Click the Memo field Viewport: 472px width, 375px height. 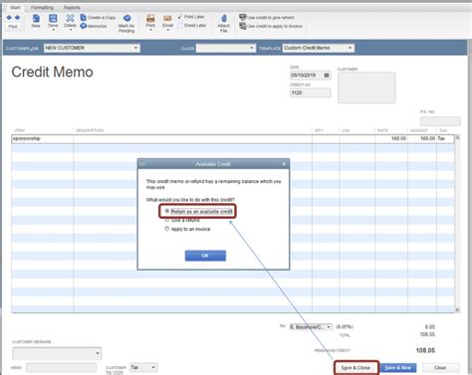62,367
